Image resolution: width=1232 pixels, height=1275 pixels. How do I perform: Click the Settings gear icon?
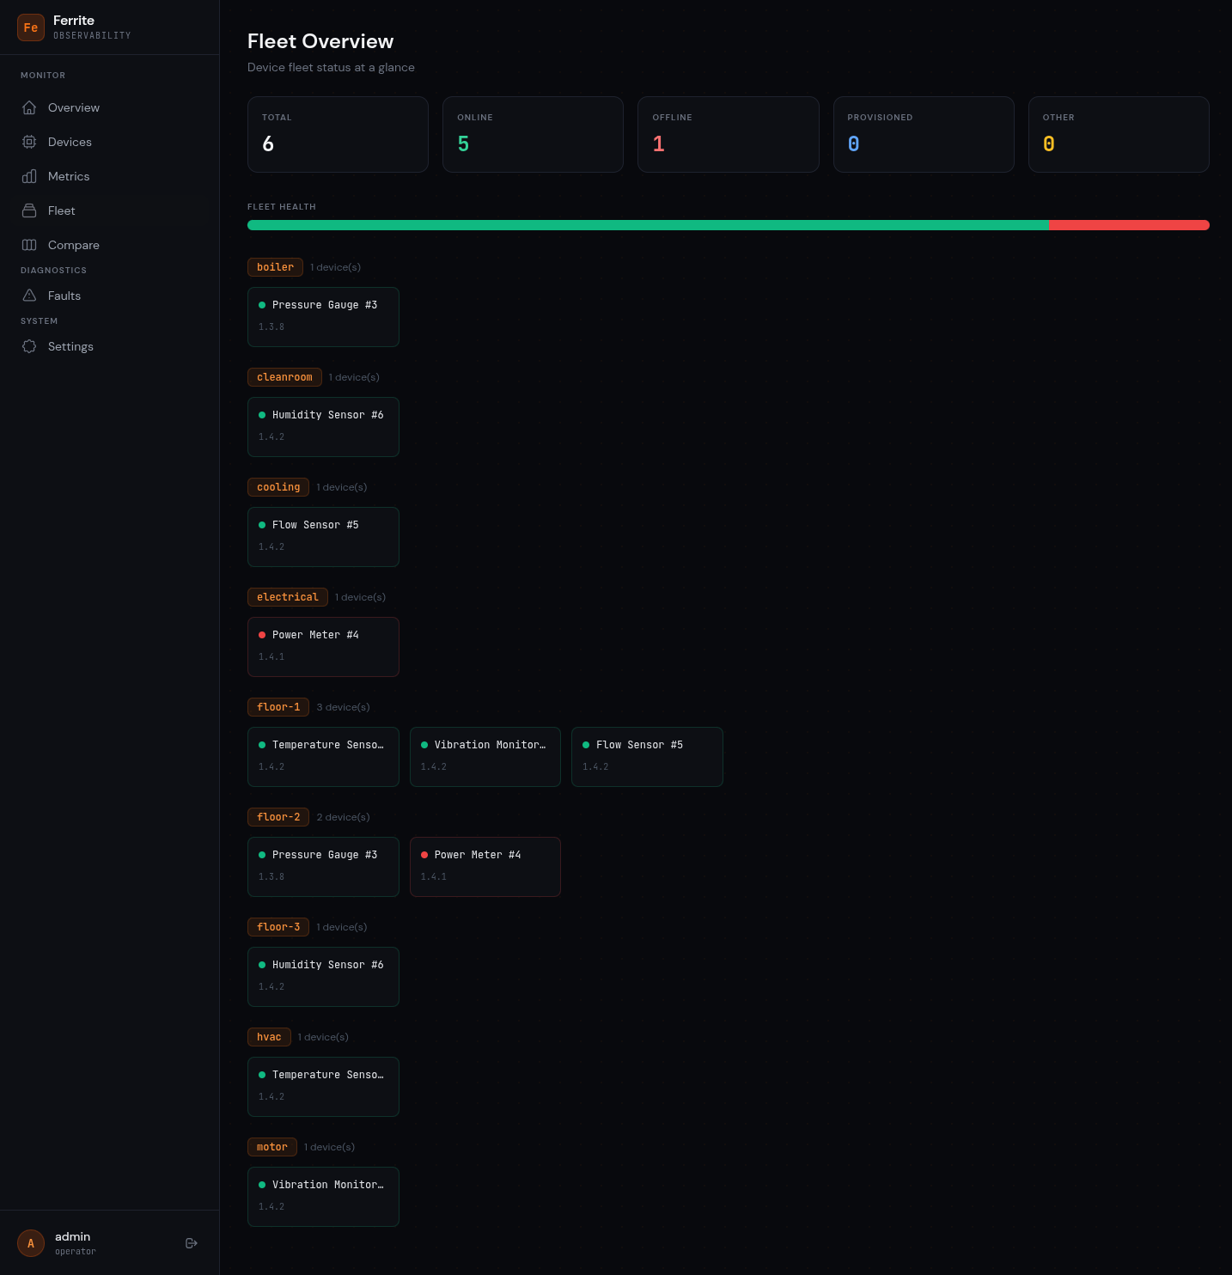coord(29,346)
